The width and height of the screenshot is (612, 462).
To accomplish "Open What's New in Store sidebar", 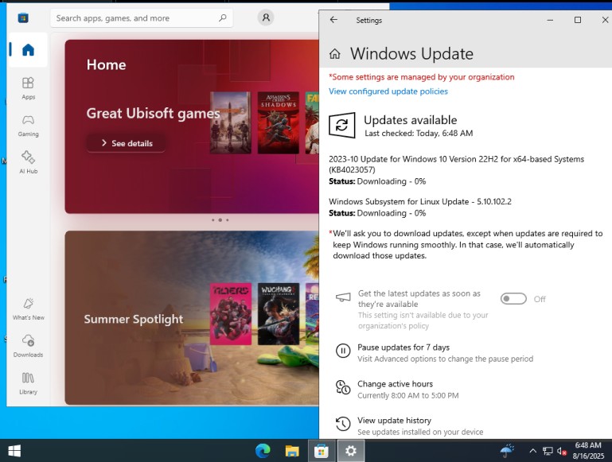I will coord(28,309).
